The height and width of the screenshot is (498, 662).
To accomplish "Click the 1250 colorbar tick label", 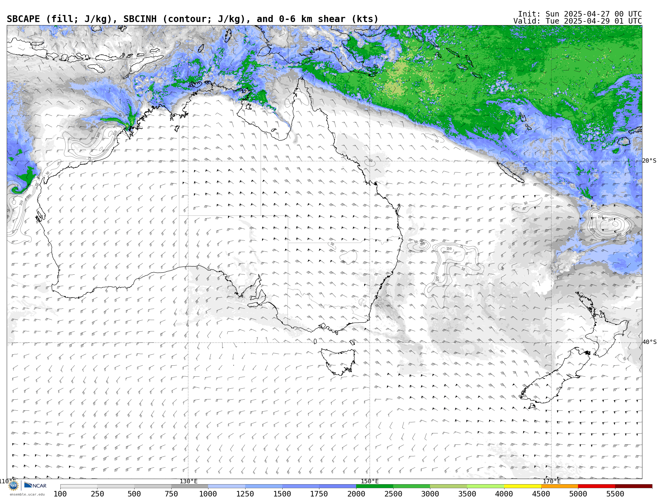I will coord(245,494).
